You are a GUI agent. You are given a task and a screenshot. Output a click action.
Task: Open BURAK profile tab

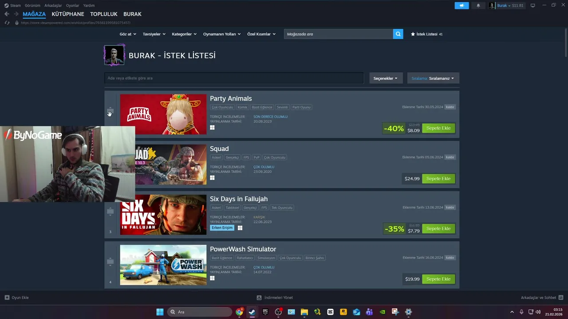coord(132,14)
